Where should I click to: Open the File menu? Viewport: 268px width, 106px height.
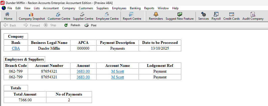(x=10, y=8)
